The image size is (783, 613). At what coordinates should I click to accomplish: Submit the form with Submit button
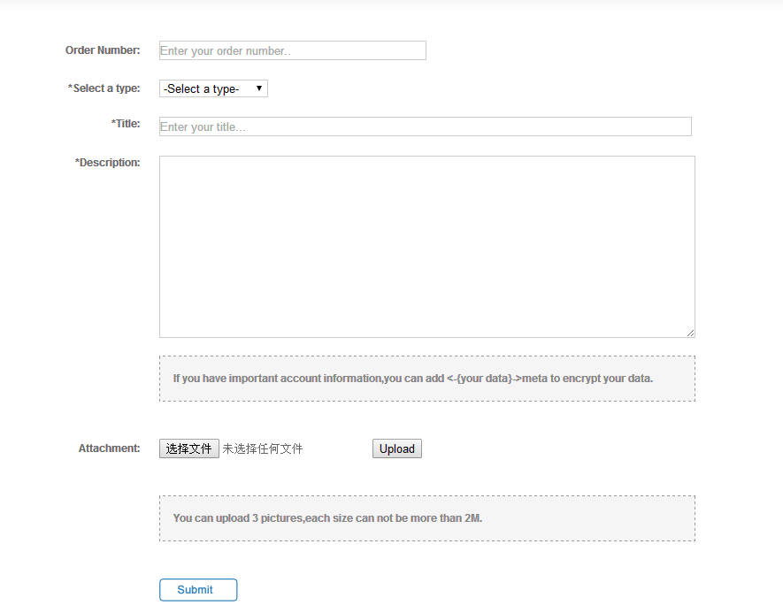point(198,589)
